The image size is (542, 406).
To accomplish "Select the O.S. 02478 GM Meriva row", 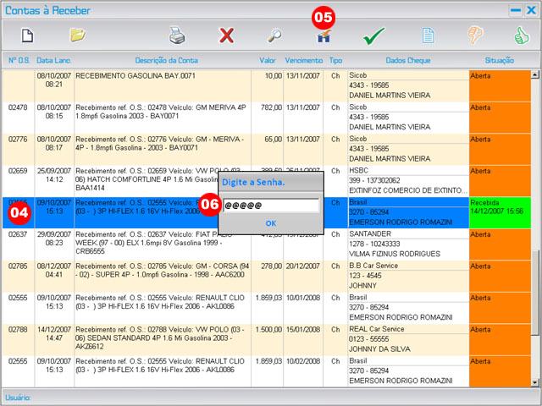I will click(166, 112).
